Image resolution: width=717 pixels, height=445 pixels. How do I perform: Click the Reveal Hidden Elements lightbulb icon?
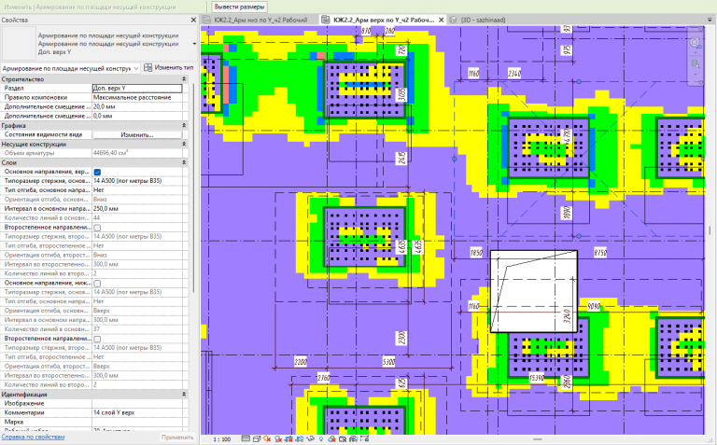321,439
